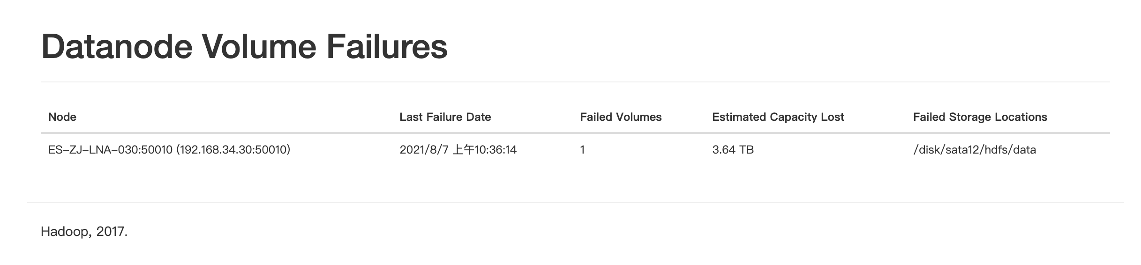The height and width of the screenshot is (265, 1141).
Task: Select the Failed Storage Locations column header
Action: pos(980,117)
